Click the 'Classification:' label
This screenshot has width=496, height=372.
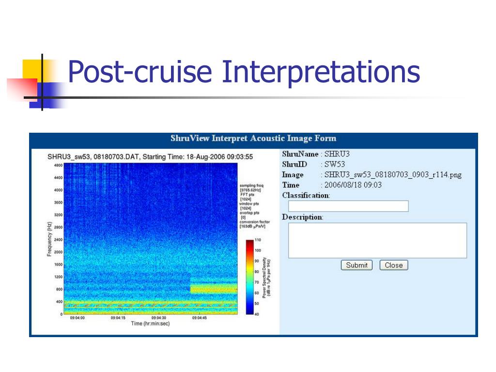[x=306, y=196]
